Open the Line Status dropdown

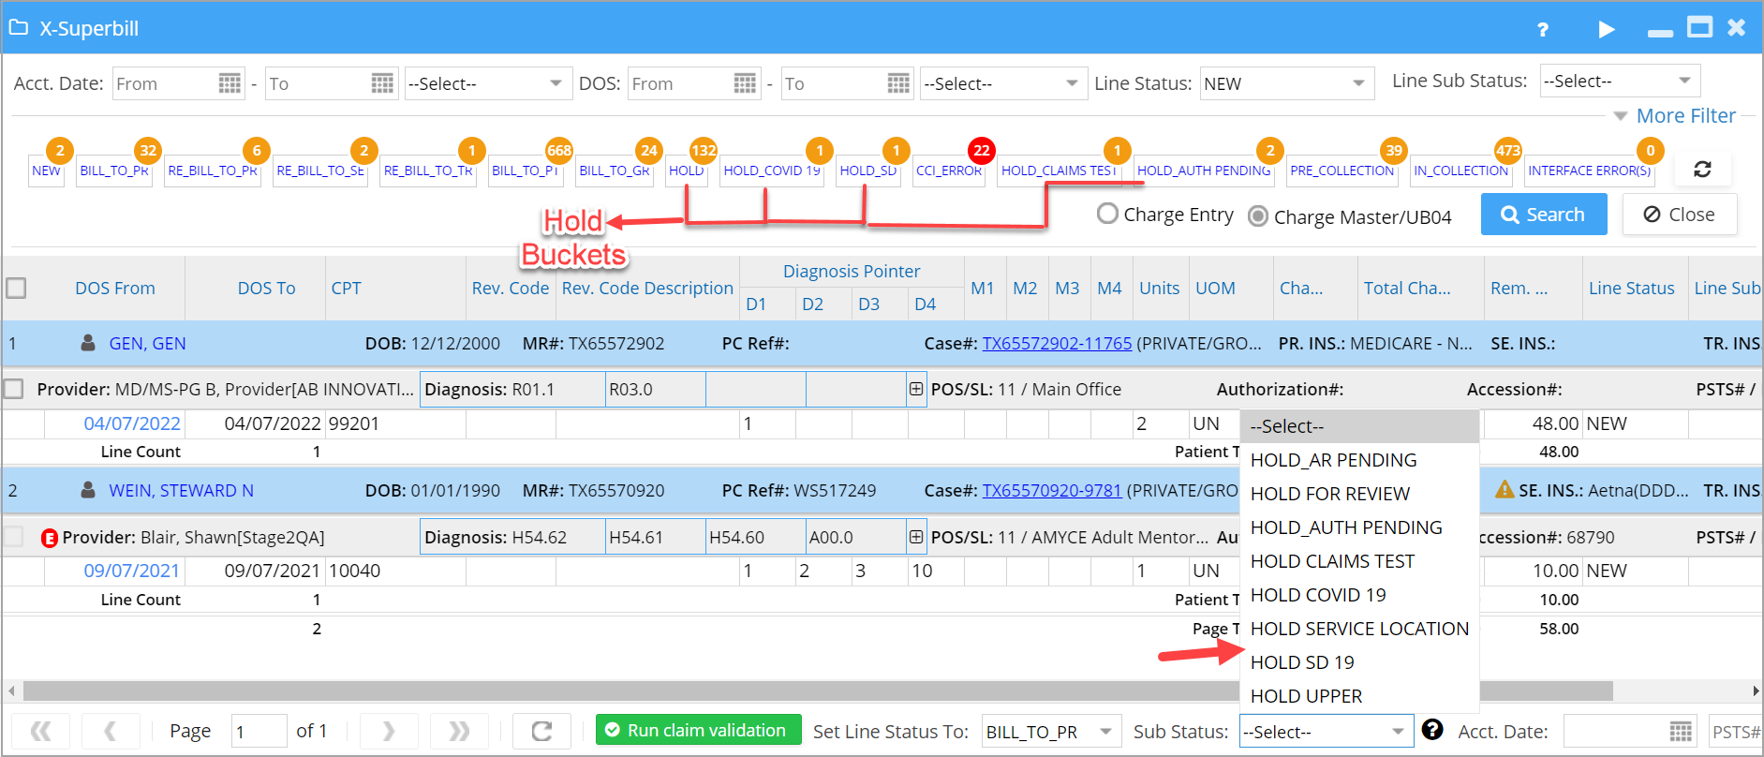(x=1286, y=83)
